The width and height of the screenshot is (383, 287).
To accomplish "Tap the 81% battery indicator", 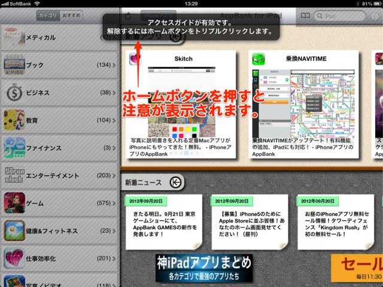I will [372, 4].
